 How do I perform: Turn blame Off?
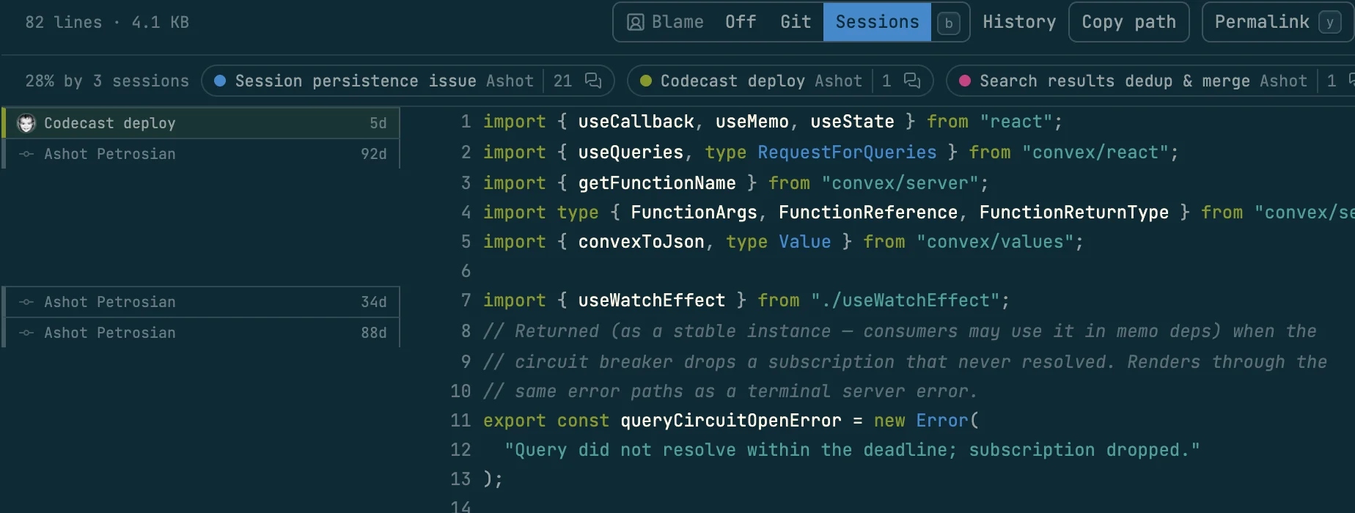click(x=741, y=22)
